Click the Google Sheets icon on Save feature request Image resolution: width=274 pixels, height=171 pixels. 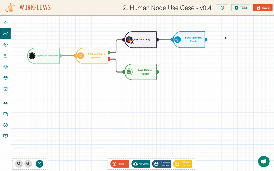(x=129, y=72)
